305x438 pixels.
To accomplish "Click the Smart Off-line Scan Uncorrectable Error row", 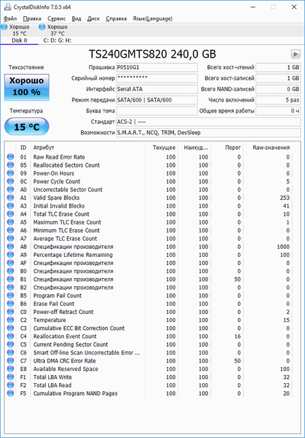I will coord(149,353).
